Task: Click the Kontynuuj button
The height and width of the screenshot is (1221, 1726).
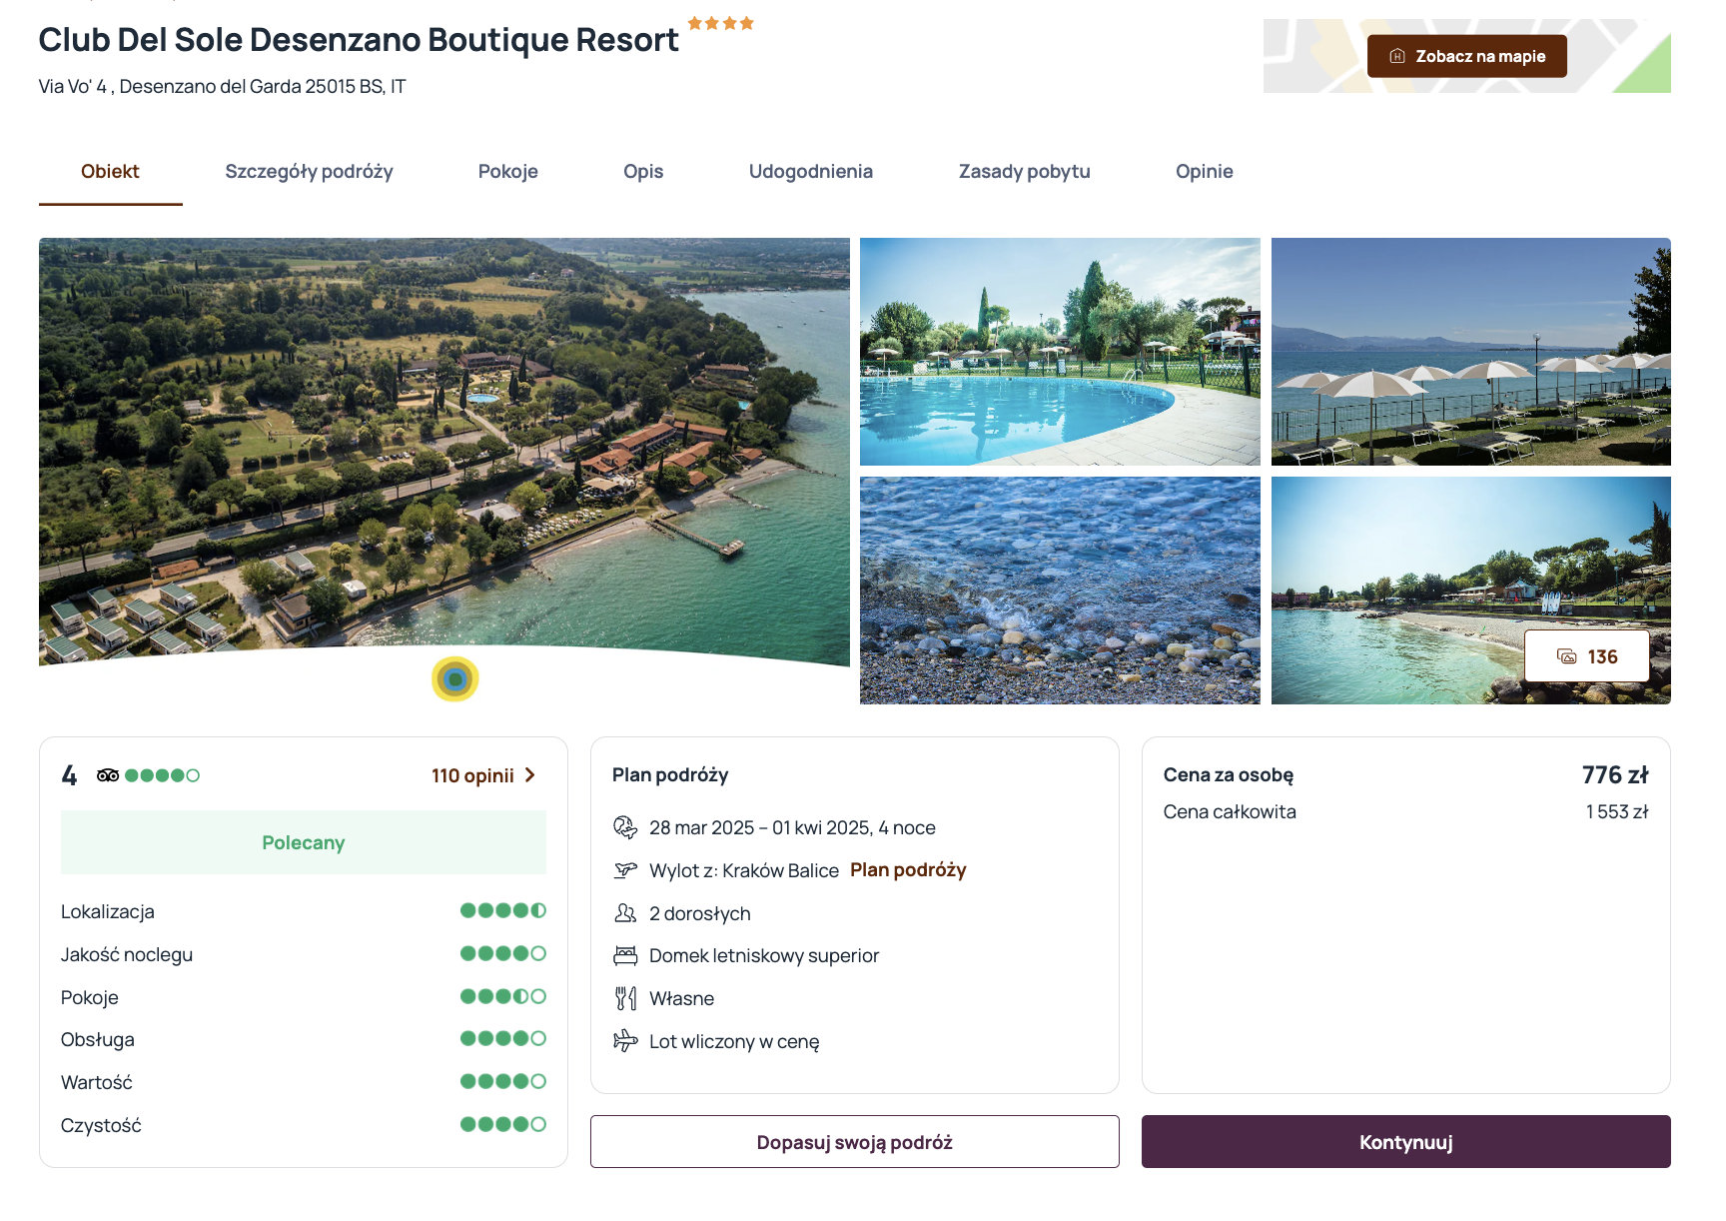Action: click(1405, 1142)
